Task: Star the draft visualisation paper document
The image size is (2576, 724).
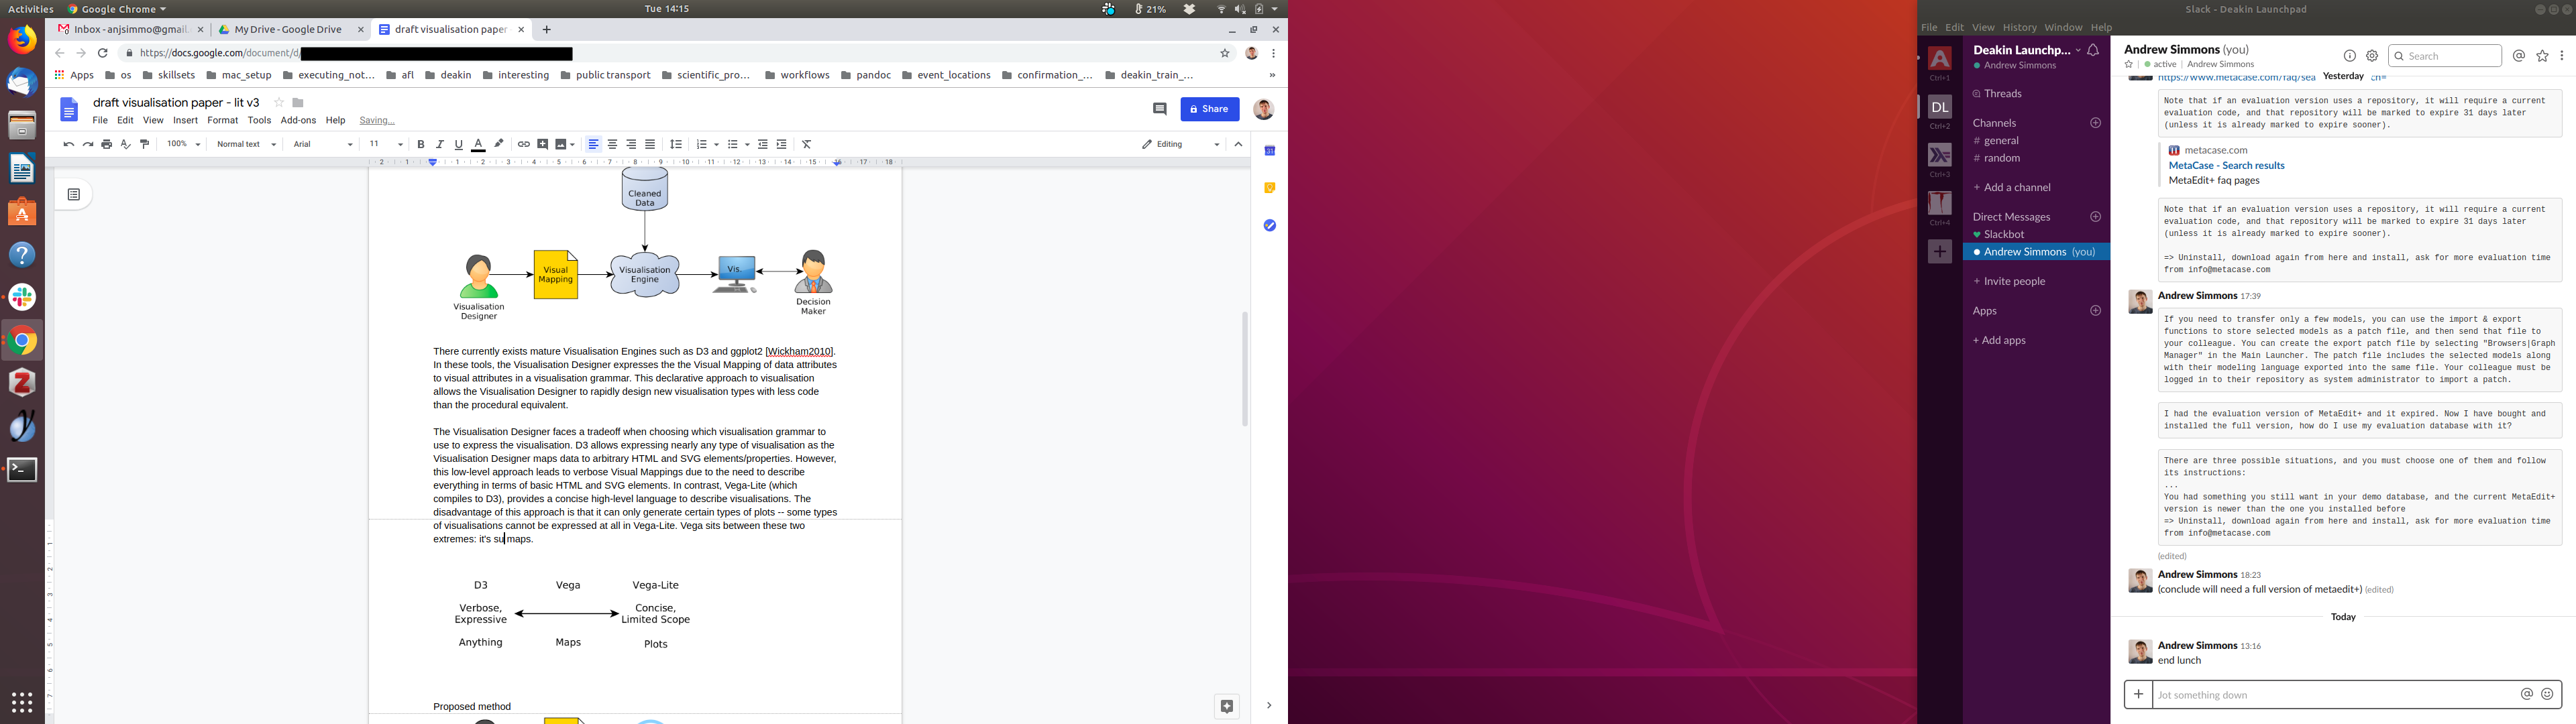Action: [279, 103]
